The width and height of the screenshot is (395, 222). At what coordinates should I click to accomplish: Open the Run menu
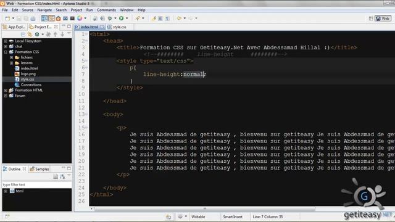tap(89, 10)
